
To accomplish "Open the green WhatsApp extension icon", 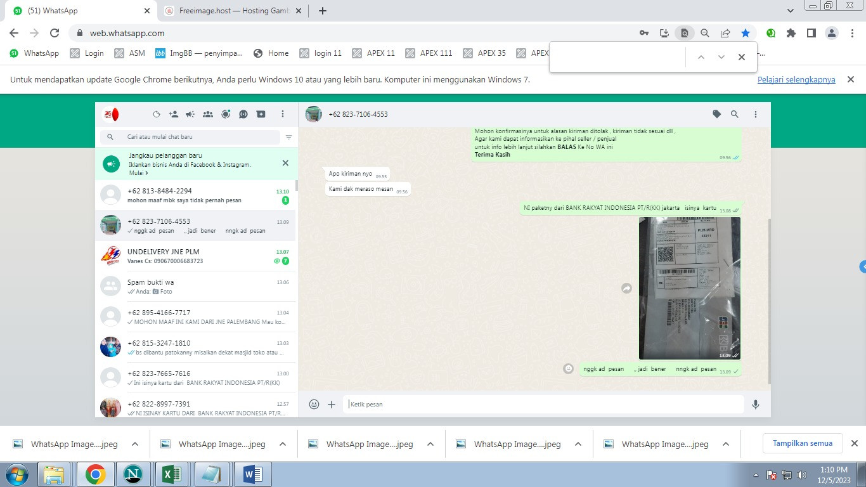I will pyautogui.click(x=771, y=33).
